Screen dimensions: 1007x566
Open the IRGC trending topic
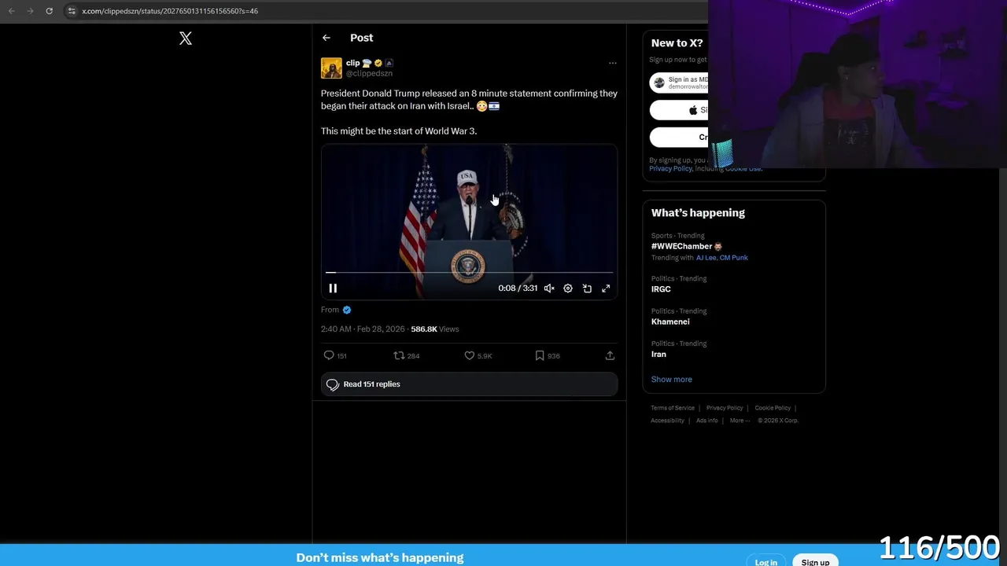[x=661, y=289]
